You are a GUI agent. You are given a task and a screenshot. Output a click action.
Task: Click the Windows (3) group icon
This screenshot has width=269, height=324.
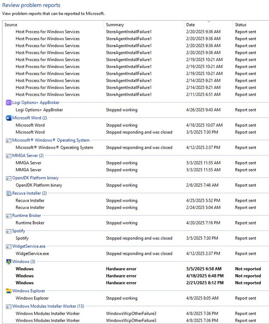tap(9, 262)
